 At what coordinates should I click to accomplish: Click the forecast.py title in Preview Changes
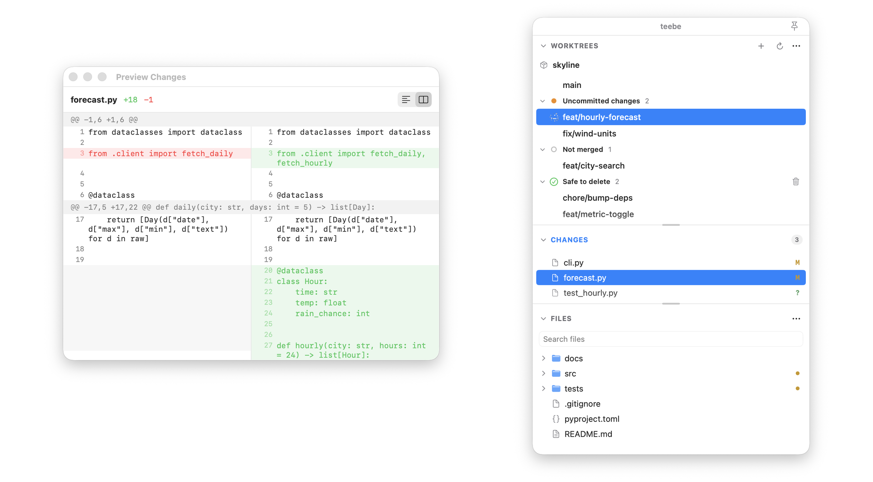tap(94, 100)
